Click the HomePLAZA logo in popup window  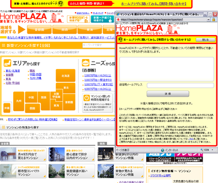coord(148,29)
